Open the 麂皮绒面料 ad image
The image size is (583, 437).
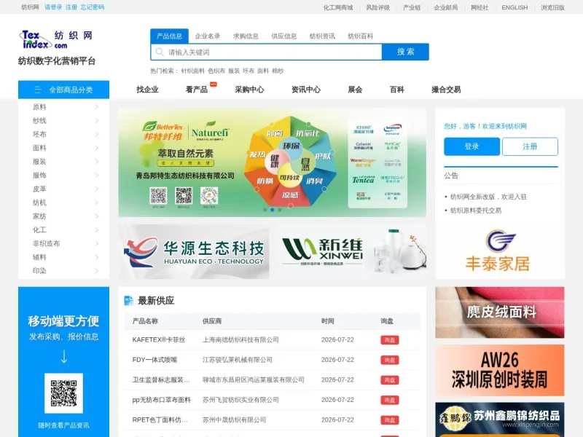[x=500, y=312]
